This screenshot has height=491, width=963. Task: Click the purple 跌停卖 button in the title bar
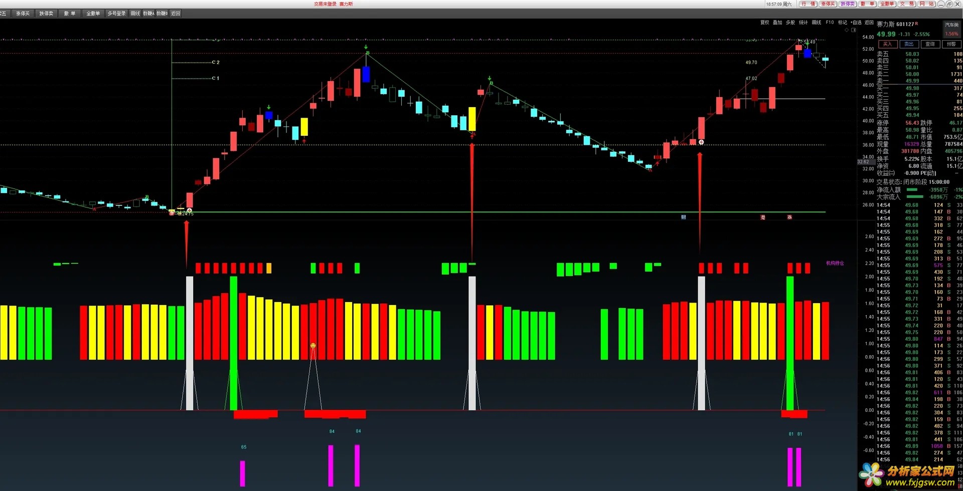[x=848, y=4]
